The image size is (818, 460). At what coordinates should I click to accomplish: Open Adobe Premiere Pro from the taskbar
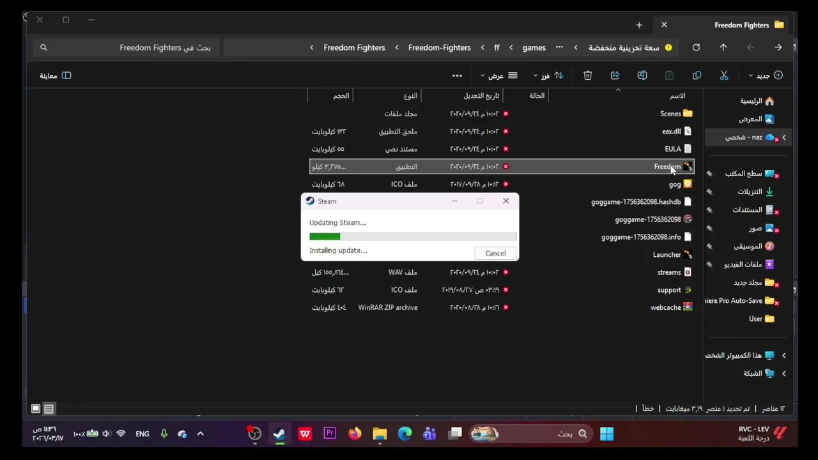point(330,434)
